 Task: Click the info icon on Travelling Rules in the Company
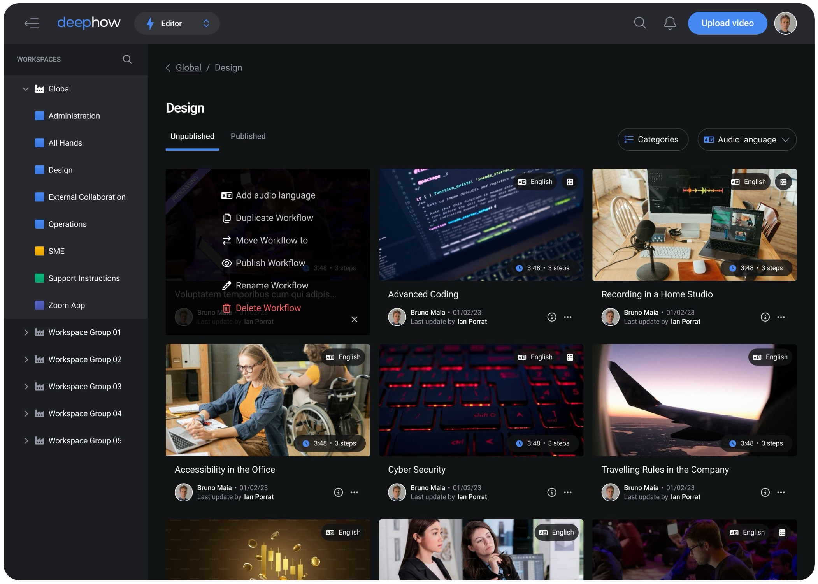[x=765, y=493]
